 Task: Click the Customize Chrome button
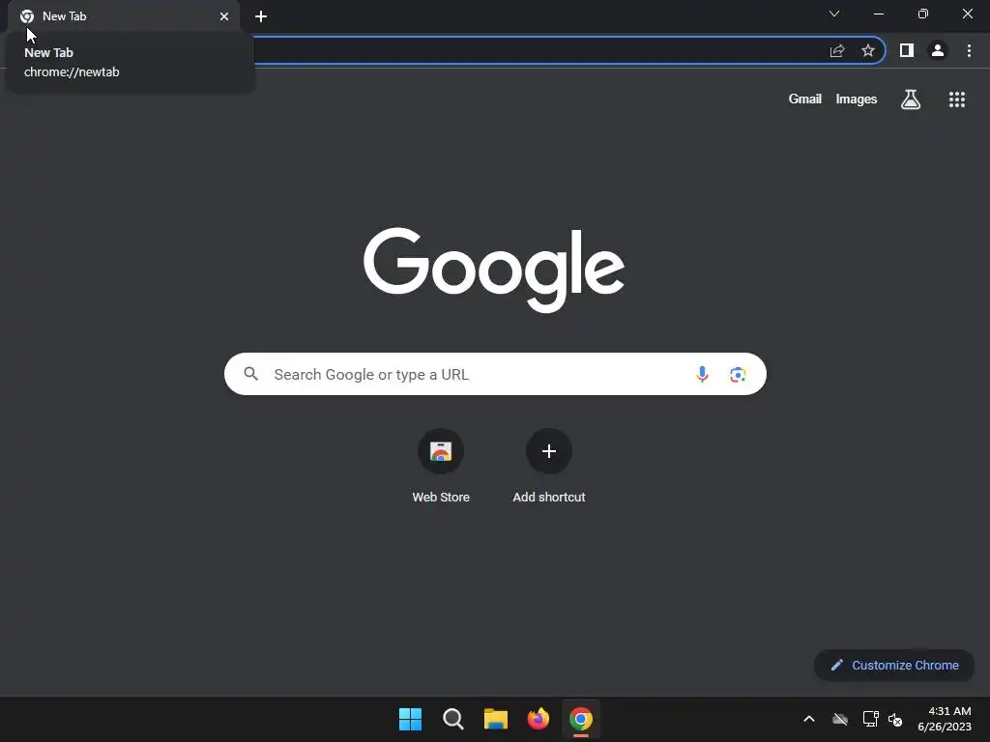click(894, 665)
